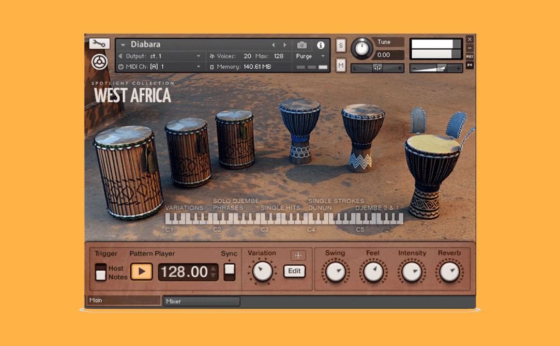560x346 pixels.
Task: Click the snapshot camera icon
Action: 302,46
